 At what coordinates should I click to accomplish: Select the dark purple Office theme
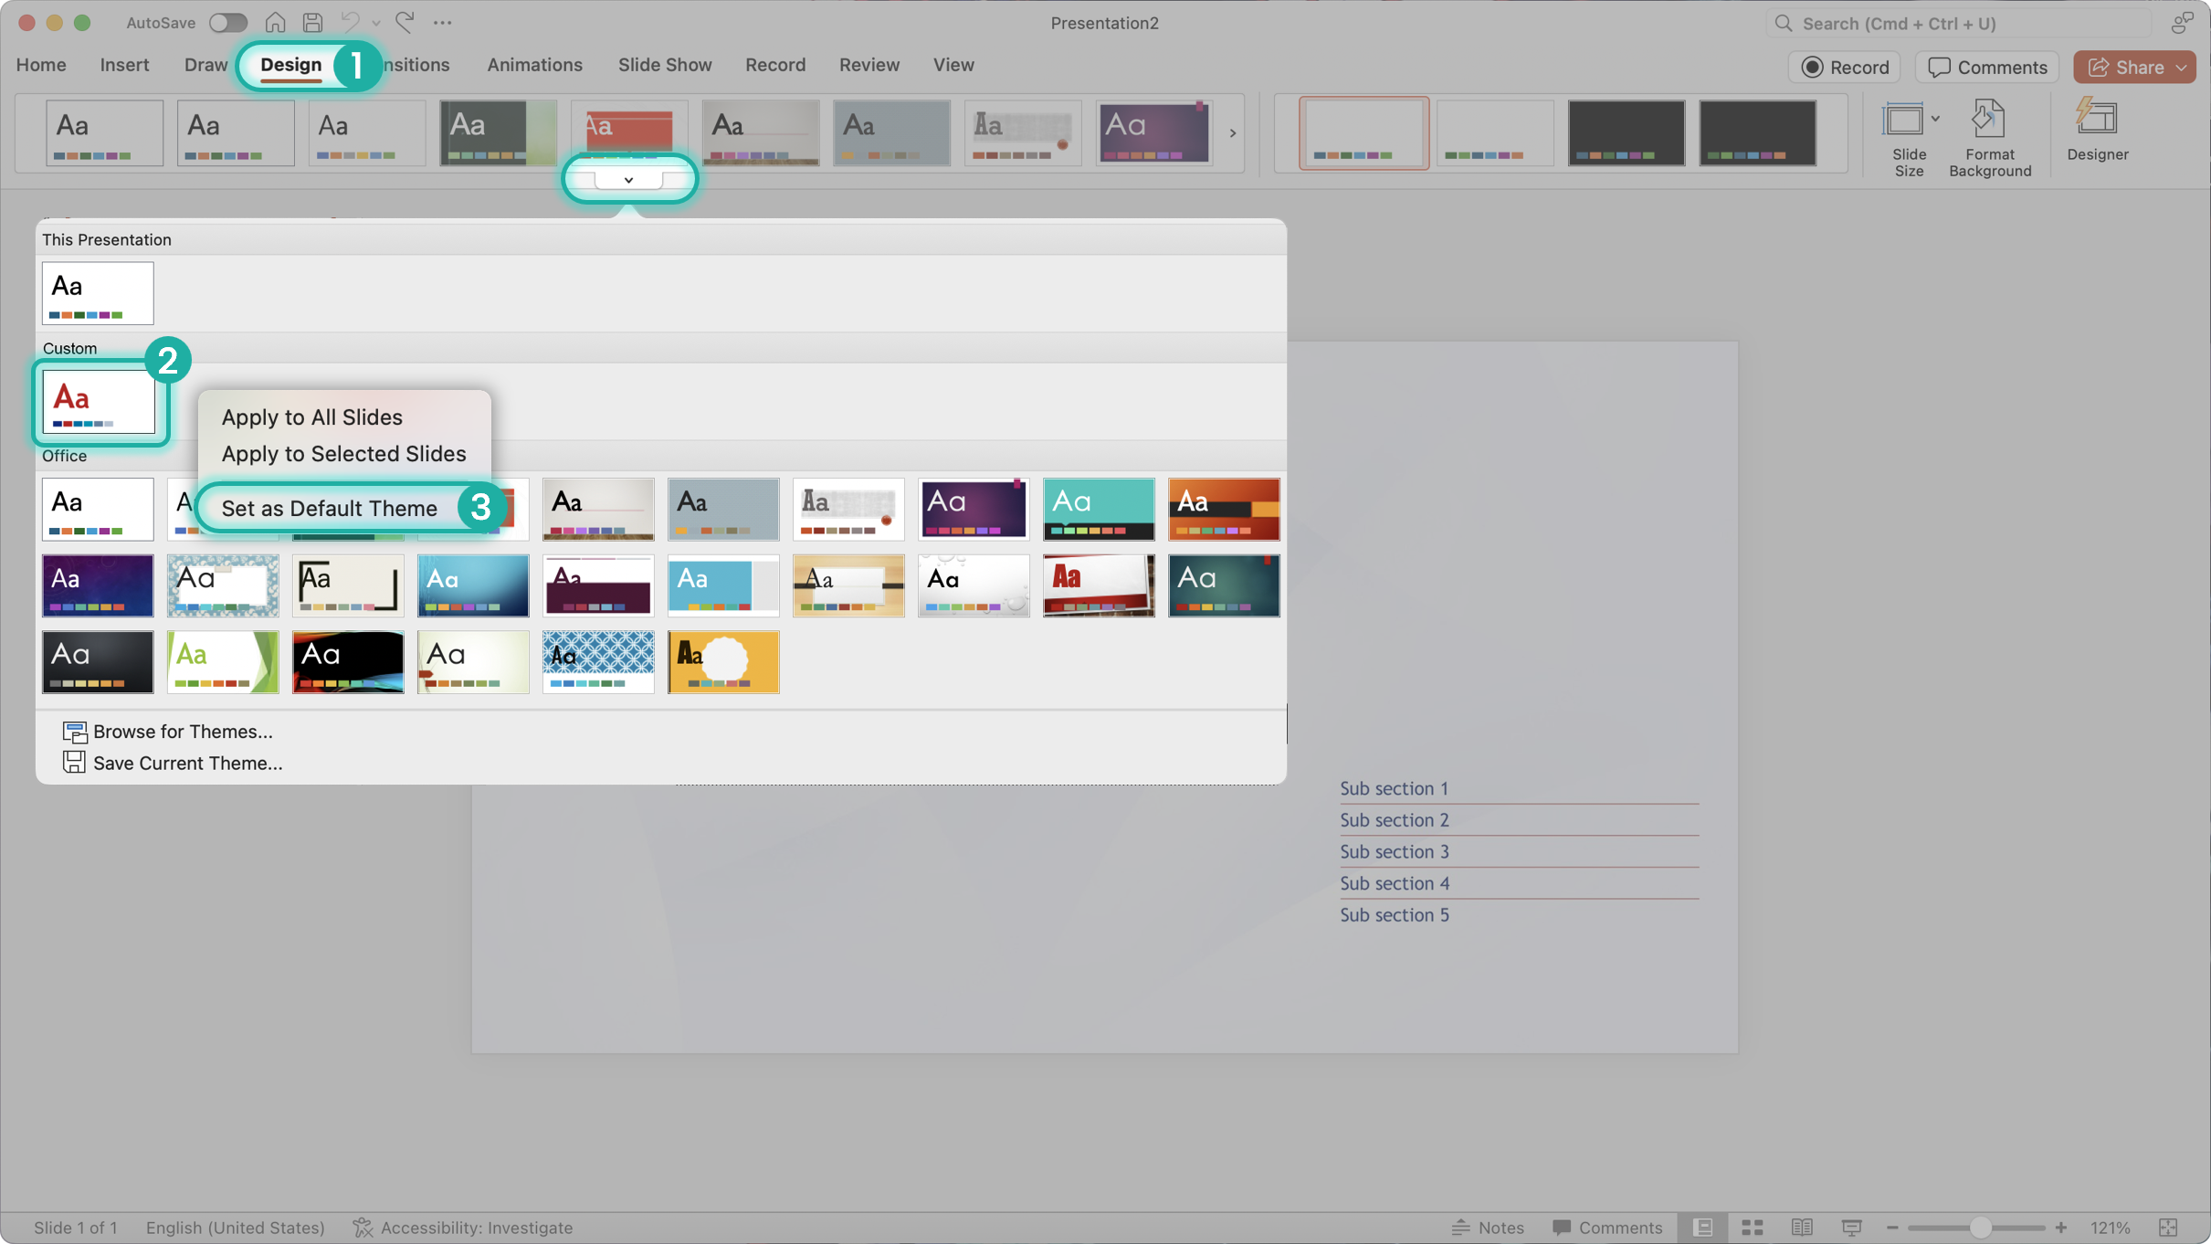point(974,509)
